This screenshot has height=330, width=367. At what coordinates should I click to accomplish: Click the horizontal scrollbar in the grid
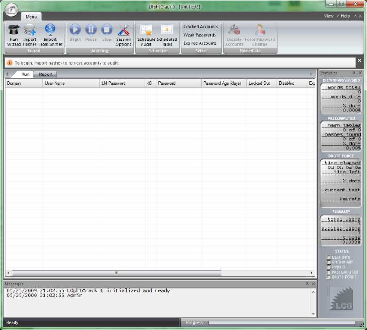[x=116, y=273]
